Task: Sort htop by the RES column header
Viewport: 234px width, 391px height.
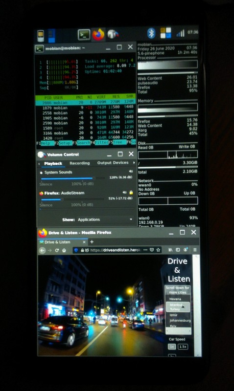Action: (x=116, y=97)
